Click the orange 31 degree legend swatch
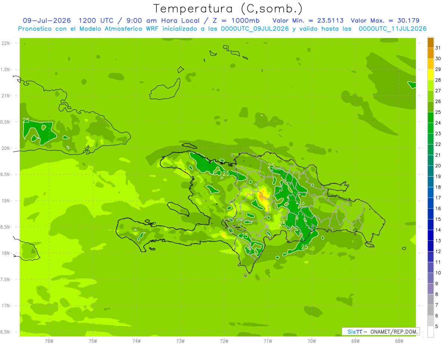This screenshot has height=346, width=448. [x=430, y=42]
